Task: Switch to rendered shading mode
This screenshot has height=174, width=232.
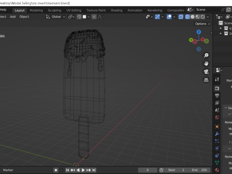Action: click(203, 17)
